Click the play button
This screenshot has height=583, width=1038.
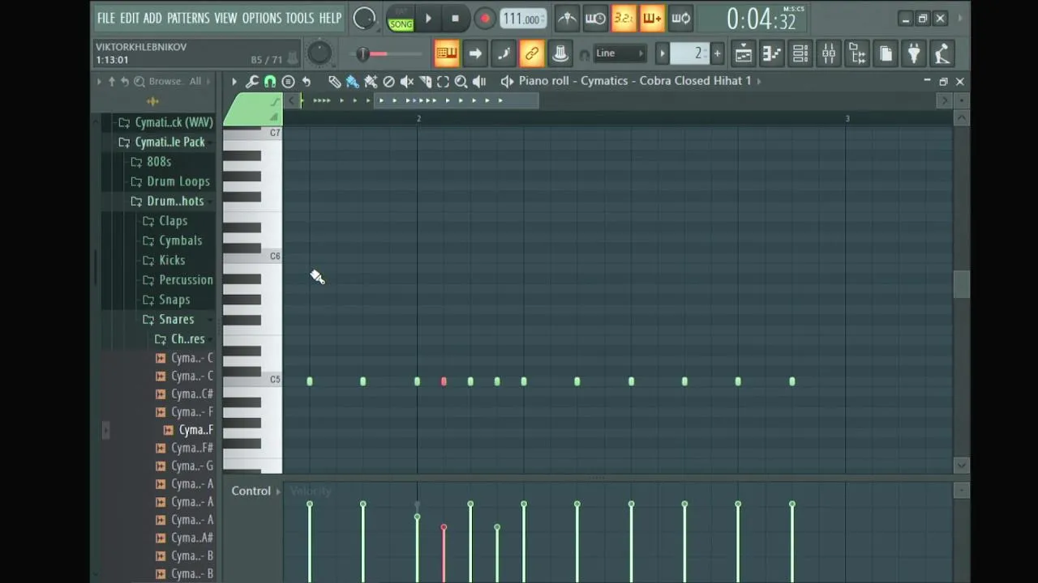coord(428,18)
